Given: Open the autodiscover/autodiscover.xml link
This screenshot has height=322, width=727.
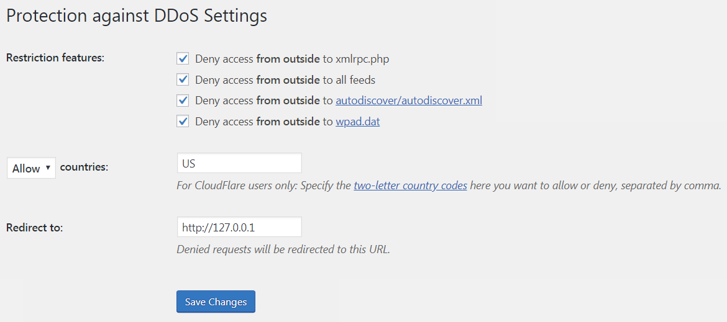Looking at the screenshot, I should pyautogui.click(x=408, y=101).
